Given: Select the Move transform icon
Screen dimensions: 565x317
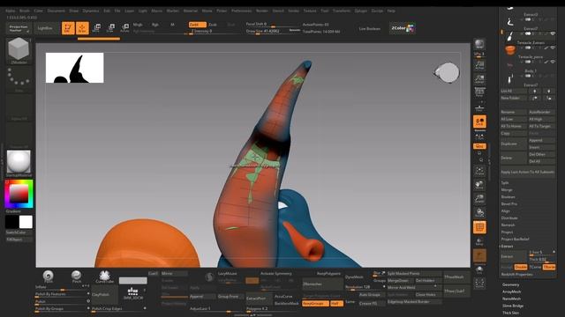Looking at the screenshot, I should click(x=96, y=28).
